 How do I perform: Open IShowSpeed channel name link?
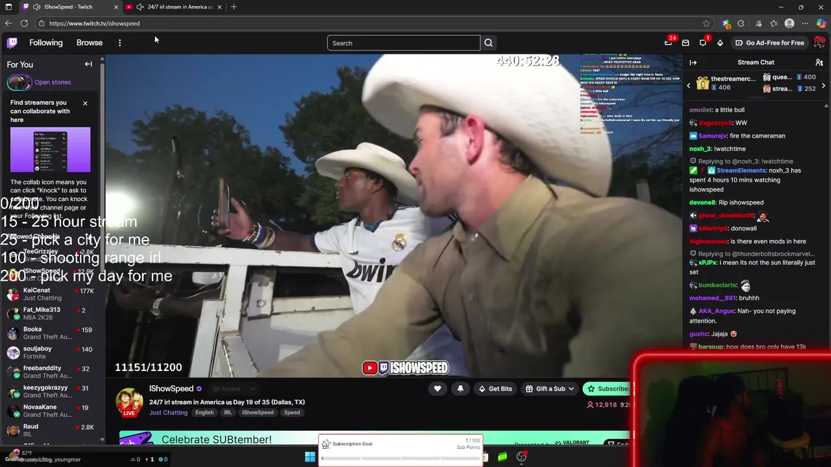pos(171,389)
